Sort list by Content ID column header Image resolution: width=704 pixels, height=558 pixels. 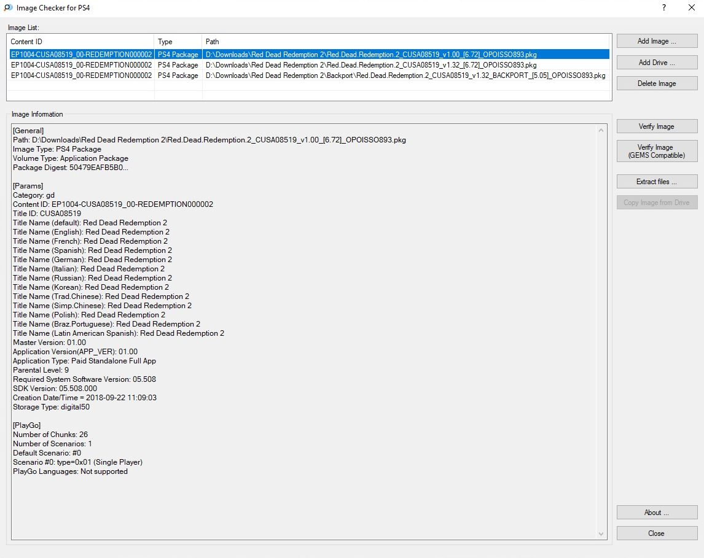click(x=82, y=42)
